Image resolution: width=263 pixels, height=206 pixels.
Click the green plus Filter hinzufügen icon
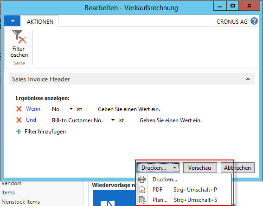click(x=19, y=132)
